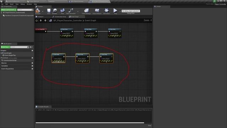Open the View menu
The image size is (227, 128).
[17, 4]
